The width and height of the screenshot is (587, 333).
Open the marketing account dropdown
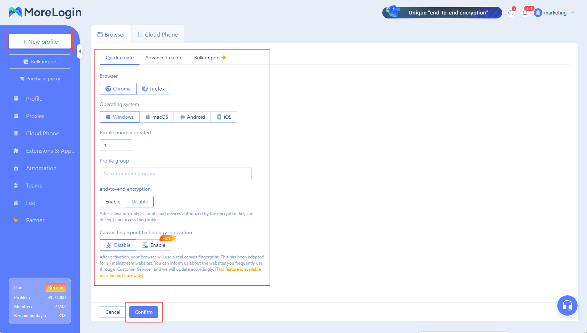[555, 13]
